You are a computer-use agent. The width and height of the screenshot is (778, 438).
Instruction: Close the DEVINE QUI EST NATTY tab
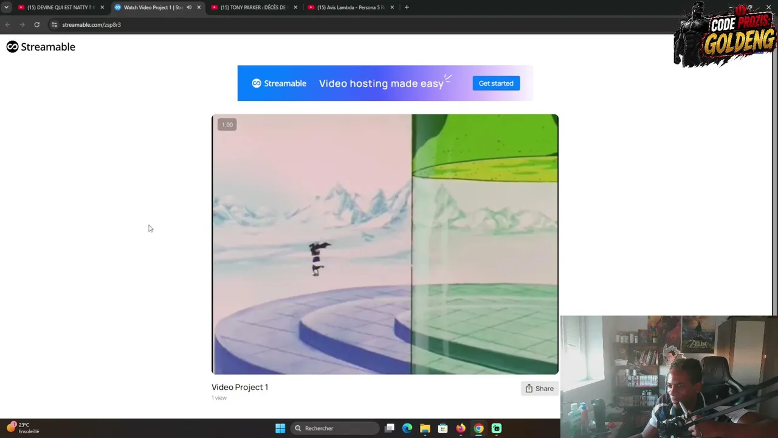click(x=102, y=7)
